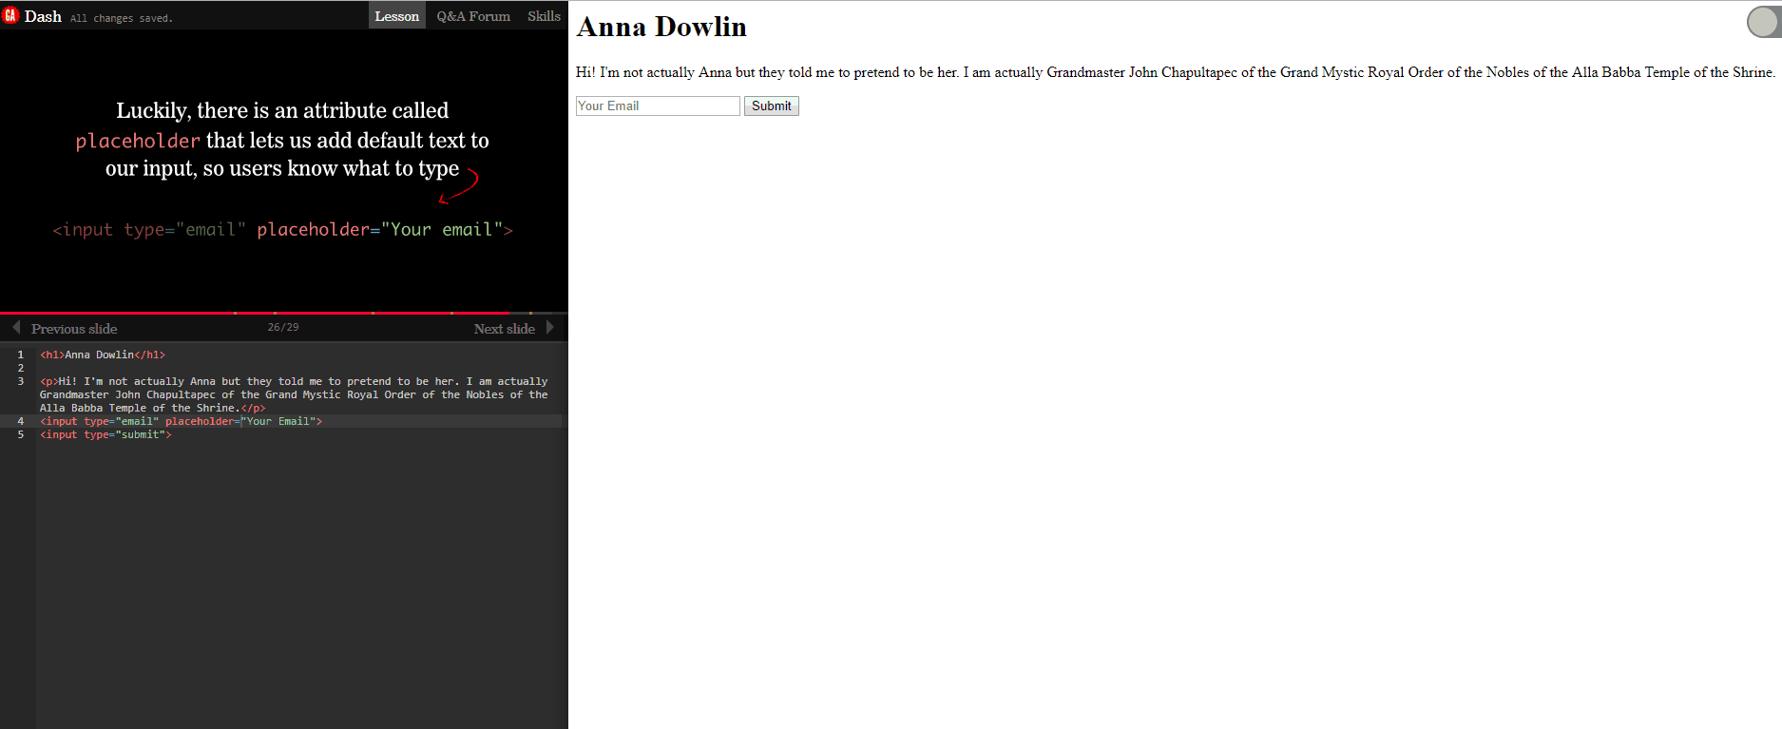
Task: Click the h1 Anna Dowlin code line
Action: point(103,355)
